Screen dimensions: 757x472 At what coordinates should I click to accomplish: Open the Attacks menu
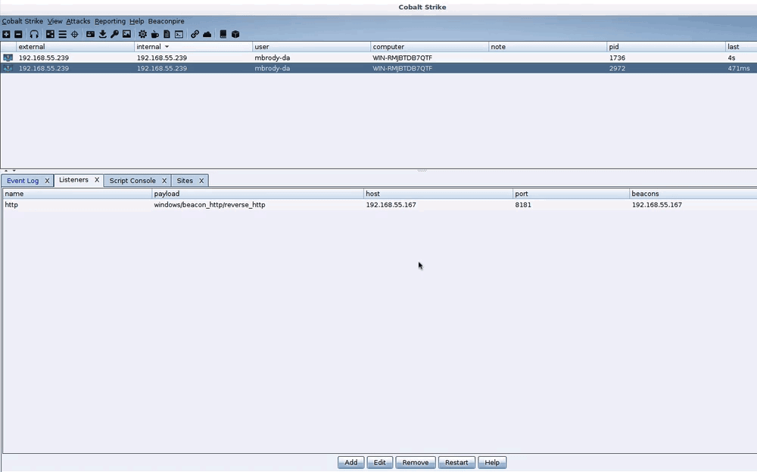78,21
